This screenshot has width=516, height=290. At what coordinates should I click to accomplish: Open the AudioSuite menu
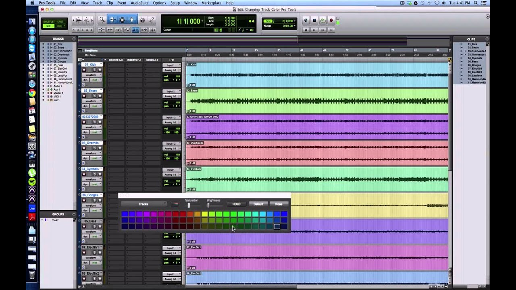[x=139, y=3]
